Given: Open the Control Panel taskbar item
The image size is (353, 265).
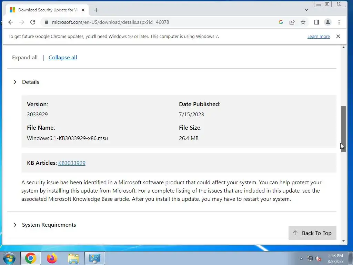Looking at the screenshot, I should click(94, 258).
